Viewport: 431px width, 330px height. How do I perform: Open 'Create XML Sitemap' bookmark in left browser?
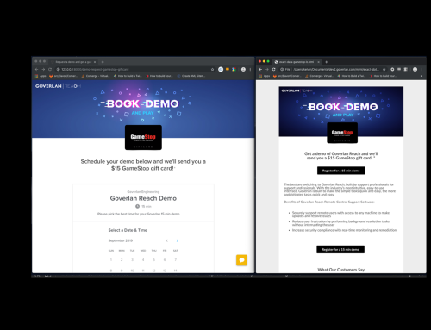point(191,76)
